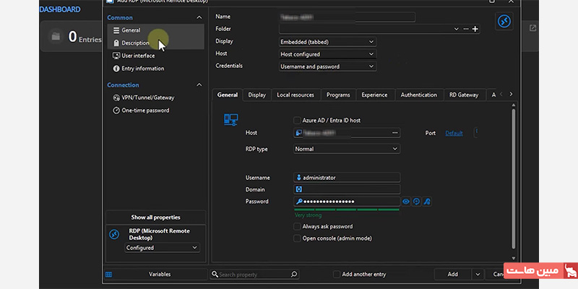
Task: Click the variable brackets icon in Domain field
Action: [298, 189]
